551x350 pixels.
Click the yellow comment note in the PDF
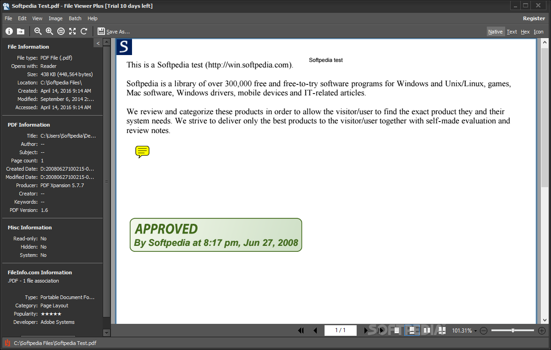143,152
